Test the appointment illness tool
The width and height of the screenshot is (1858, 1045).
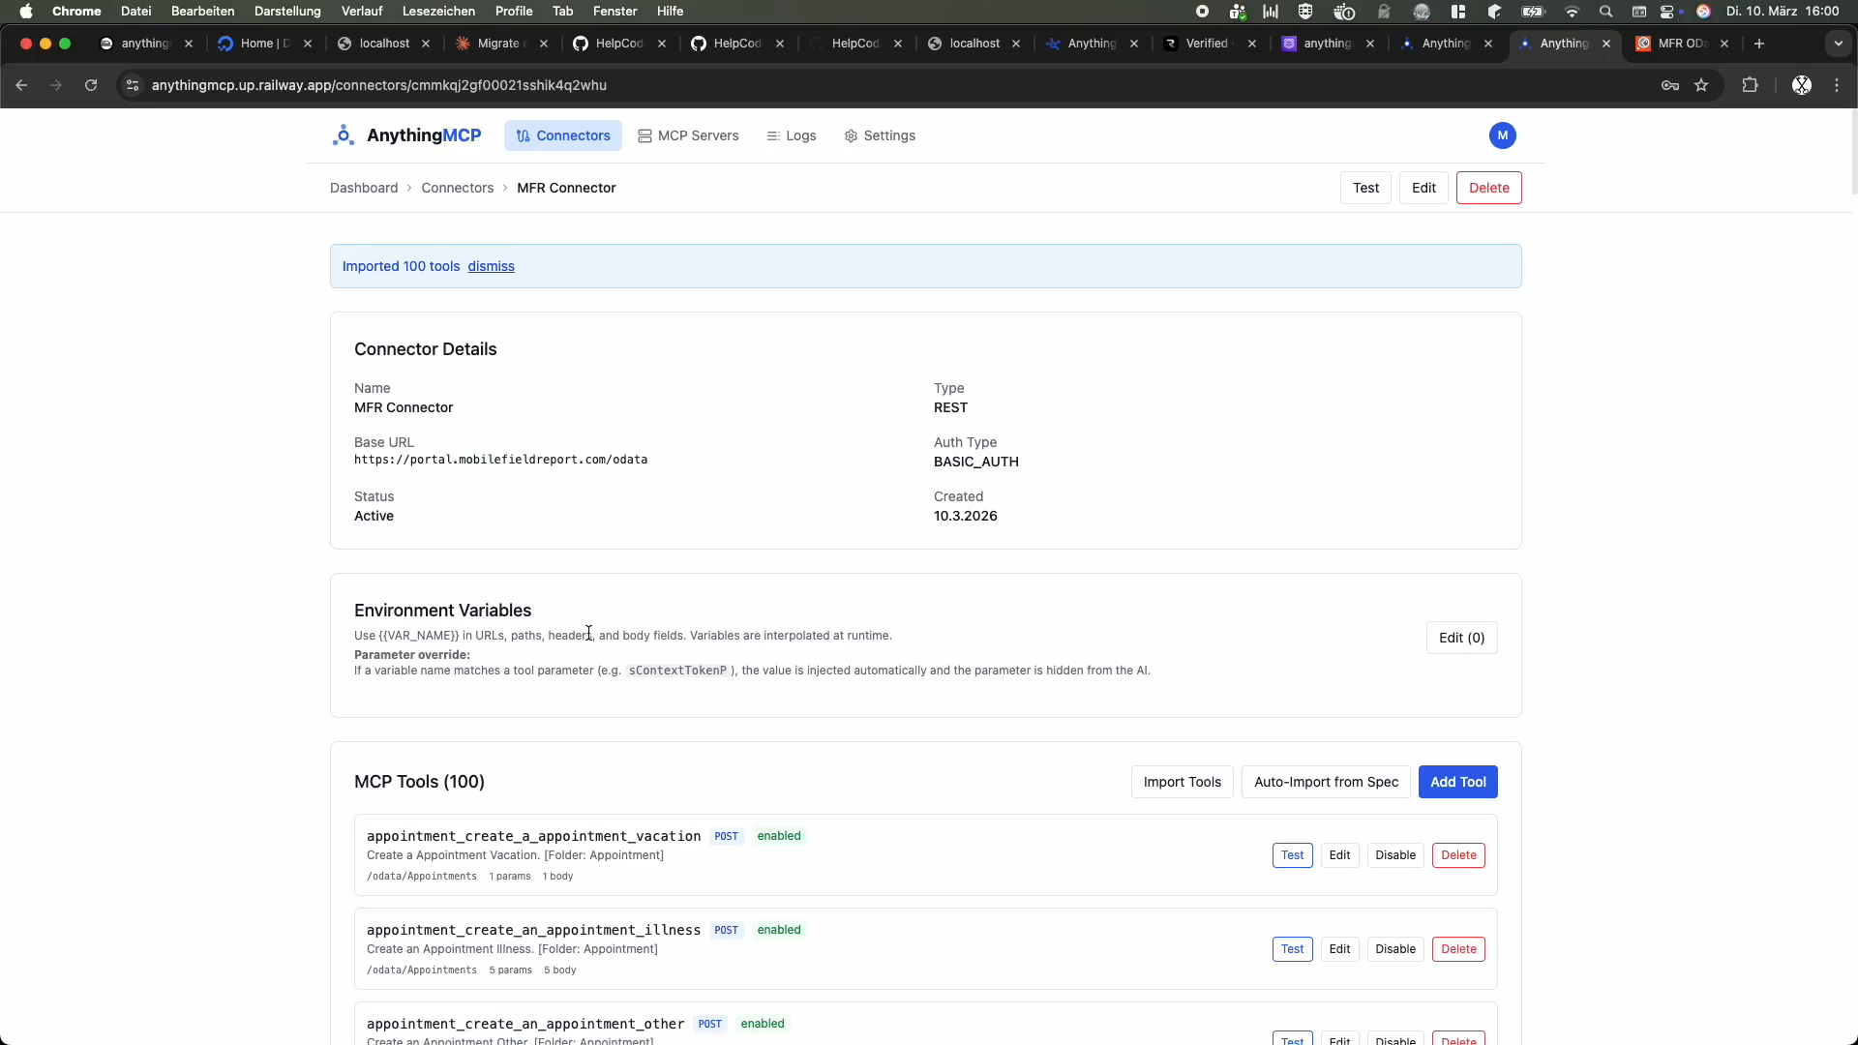pyautogui.click(x=1292, y=949)
